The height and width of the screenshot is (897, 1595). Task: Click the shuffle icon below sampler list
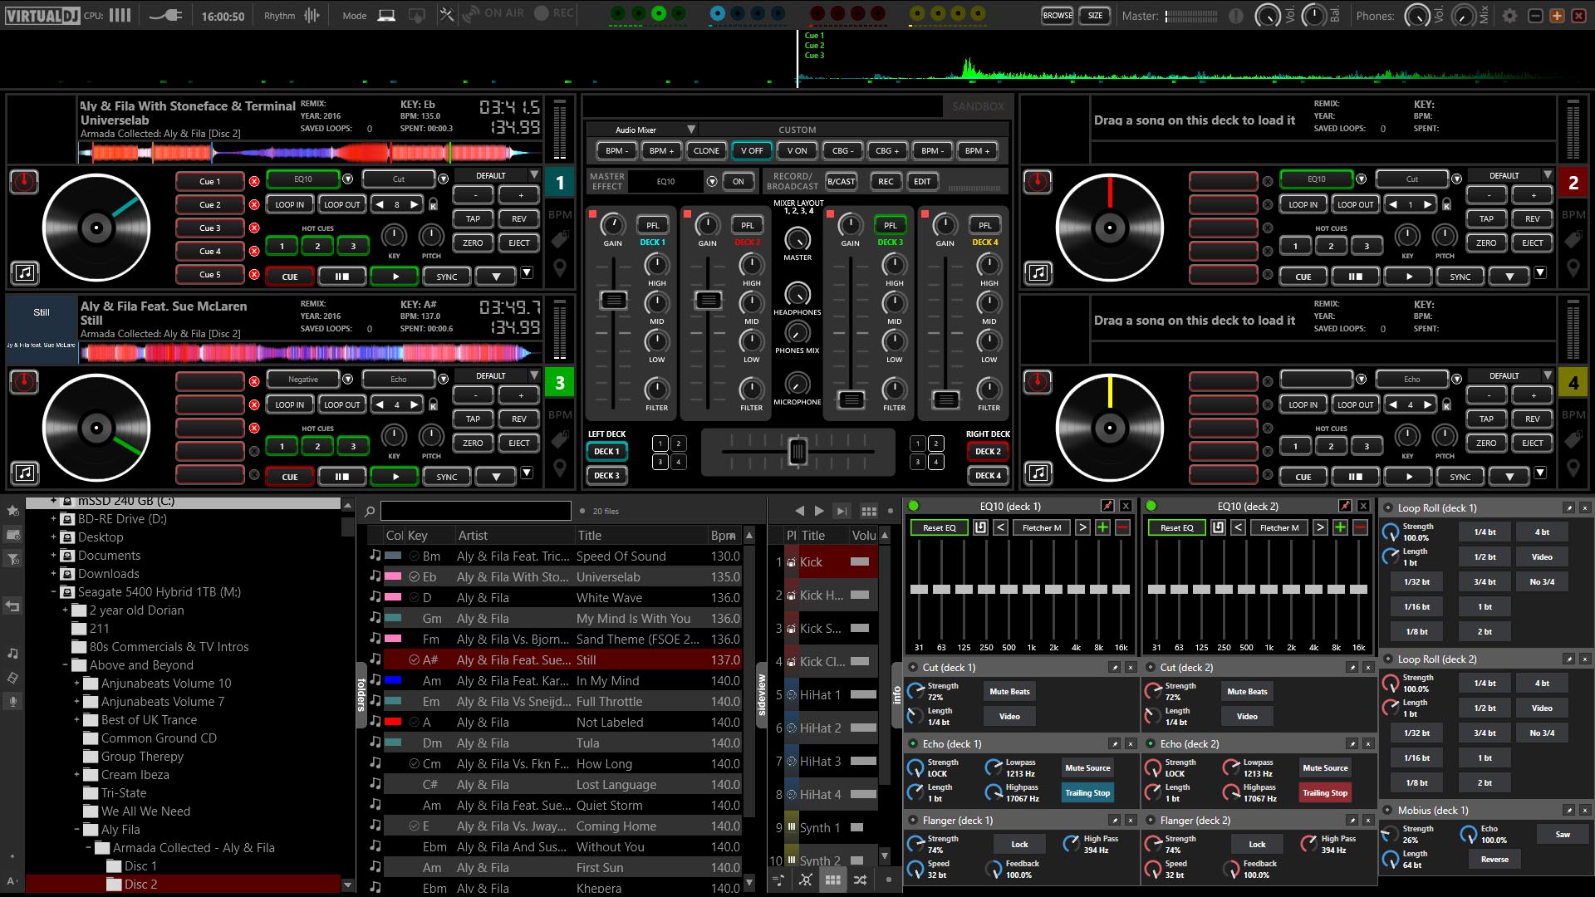860,880
